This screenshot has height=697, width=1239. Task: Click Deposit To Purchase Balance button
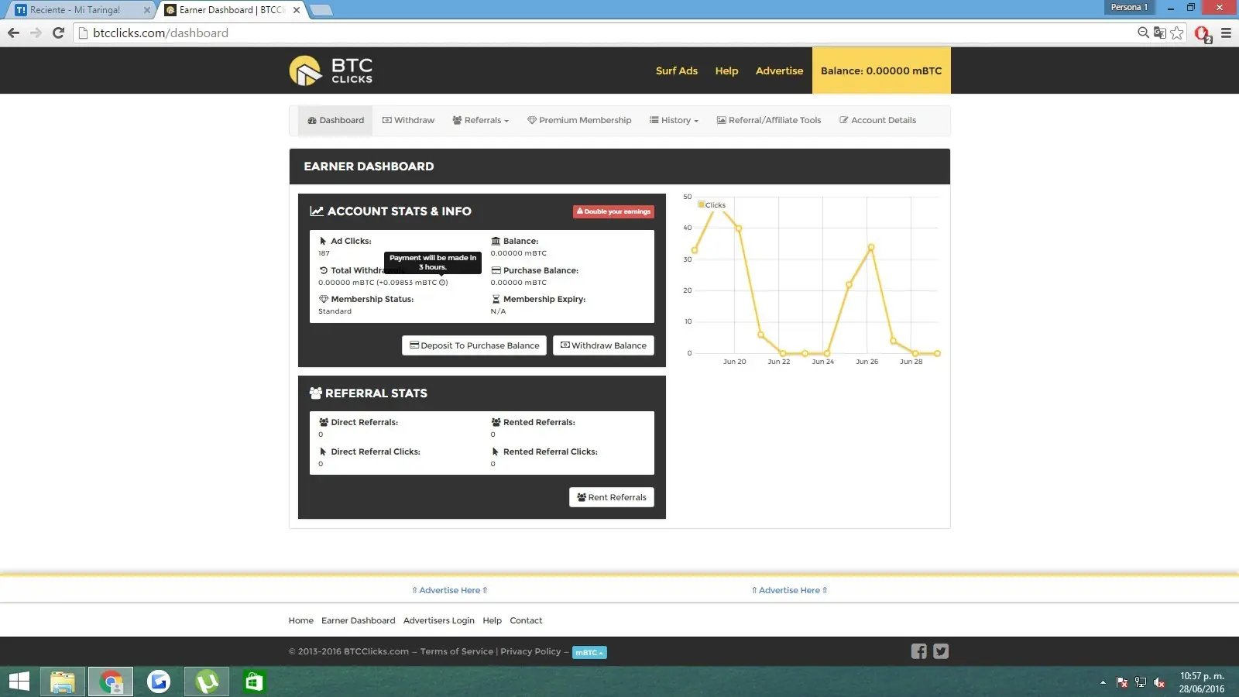point(474,345)
